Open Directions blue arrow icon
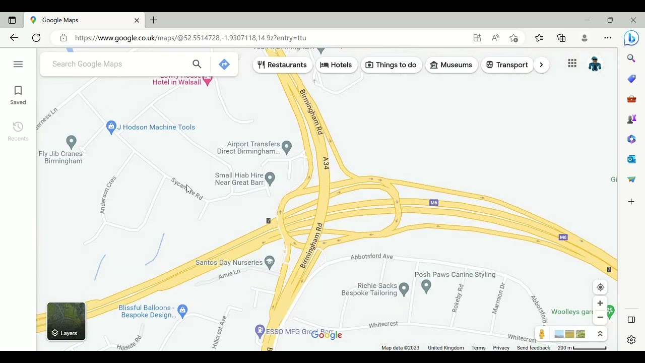Viewport: 645px width, 363px height. [x=224, y=64]
